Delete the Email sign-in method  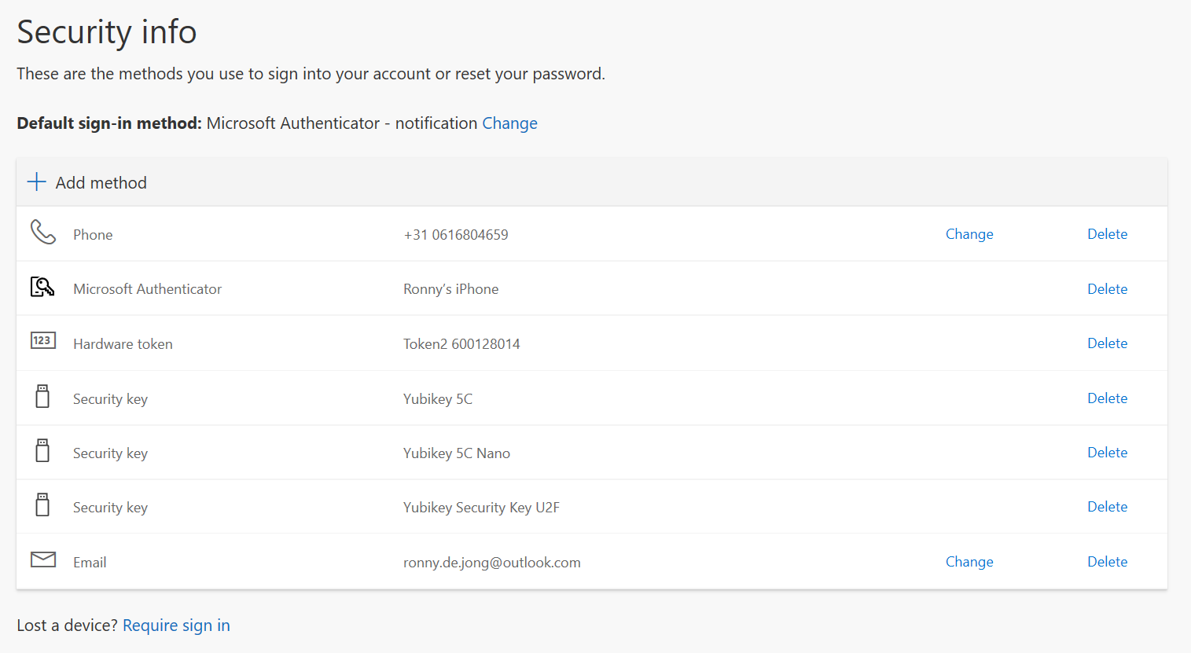(x=1107, y=562)
